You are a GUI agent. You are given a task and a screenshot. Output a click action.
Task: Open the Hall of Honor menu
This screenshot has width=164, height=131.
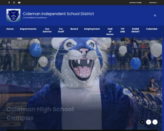110,32
